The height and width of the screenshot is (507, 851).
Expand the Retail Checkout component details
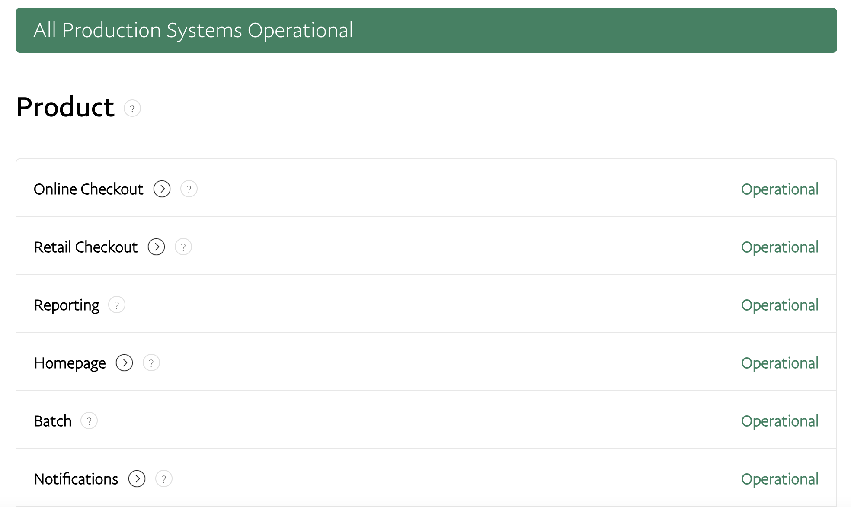click(156, 247)
